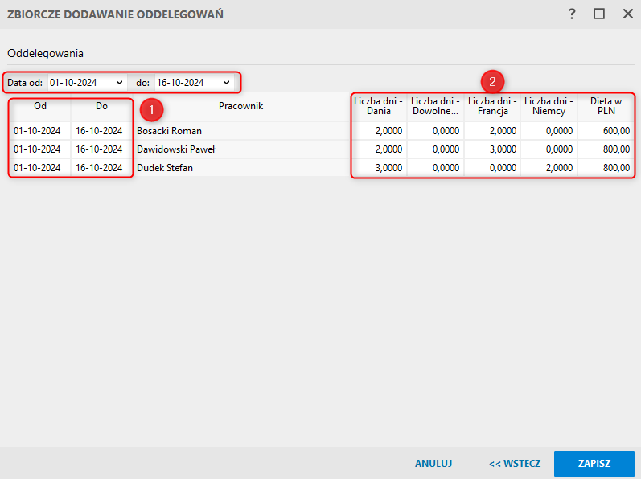Screen dimensions: 641x479
Task: Close the Zbiorcze dodawanie oddelegowań dialog
Action: (628, 14)
